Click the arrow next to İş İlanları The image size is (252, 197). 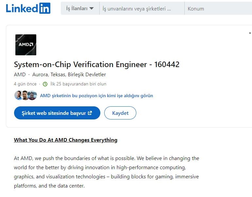click(92, 9)
